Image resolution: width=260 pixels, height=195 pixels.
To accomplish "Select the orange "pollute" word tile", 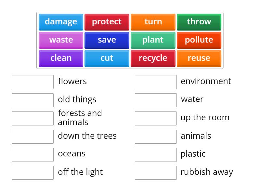I will [199, 40].
